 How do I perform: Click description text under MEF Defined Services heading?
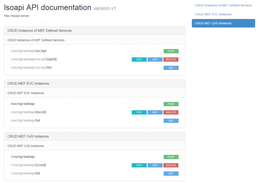[x=36, y=40]
